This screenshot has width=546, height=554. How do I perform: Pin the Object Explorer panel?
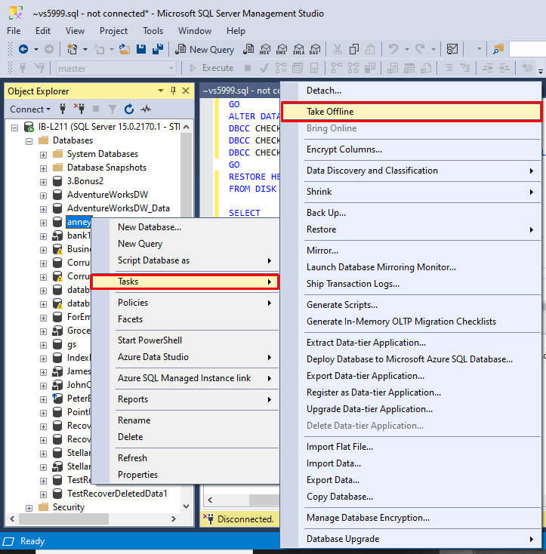click(x=173, y=91)
